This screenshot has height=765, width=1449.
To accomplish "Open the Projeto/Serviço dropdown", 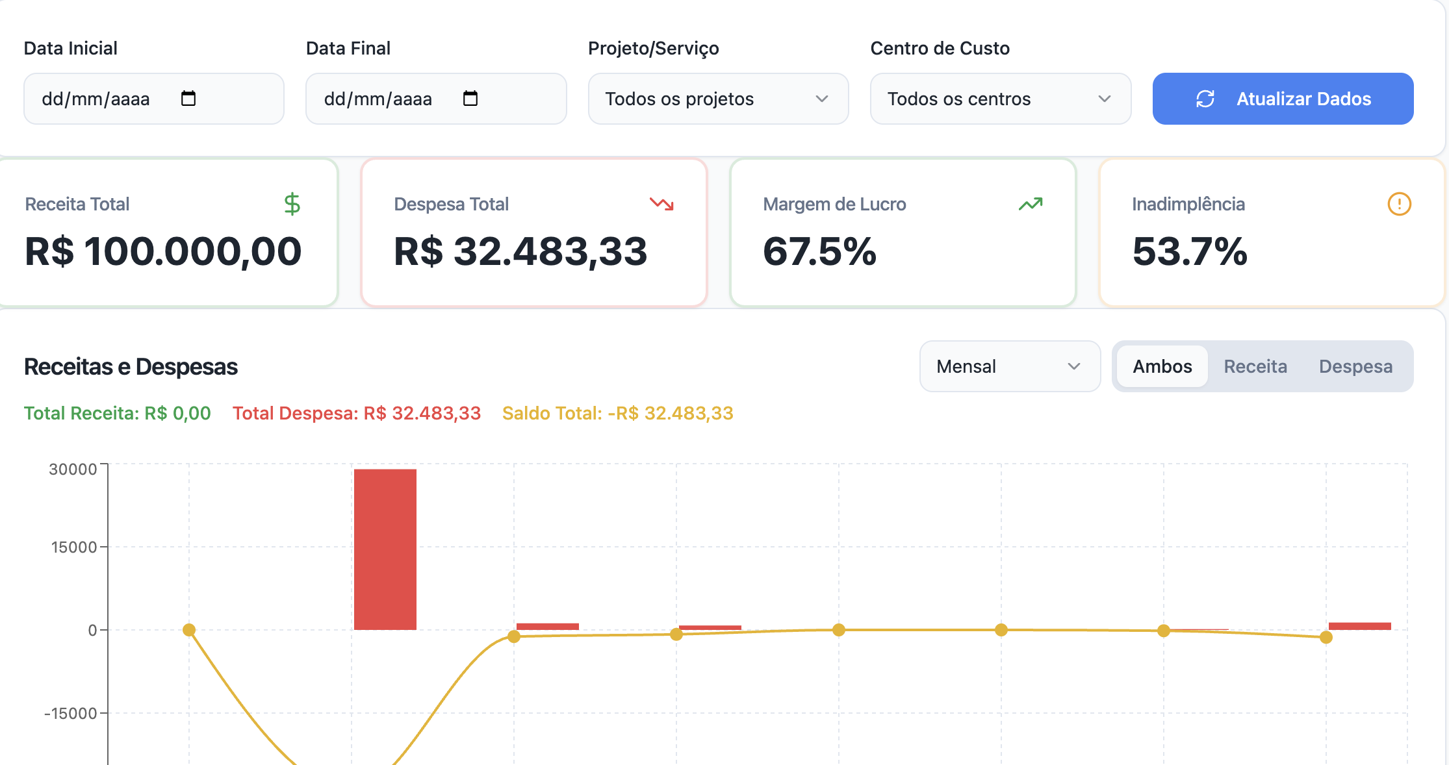I will click(x=718, y=99).
